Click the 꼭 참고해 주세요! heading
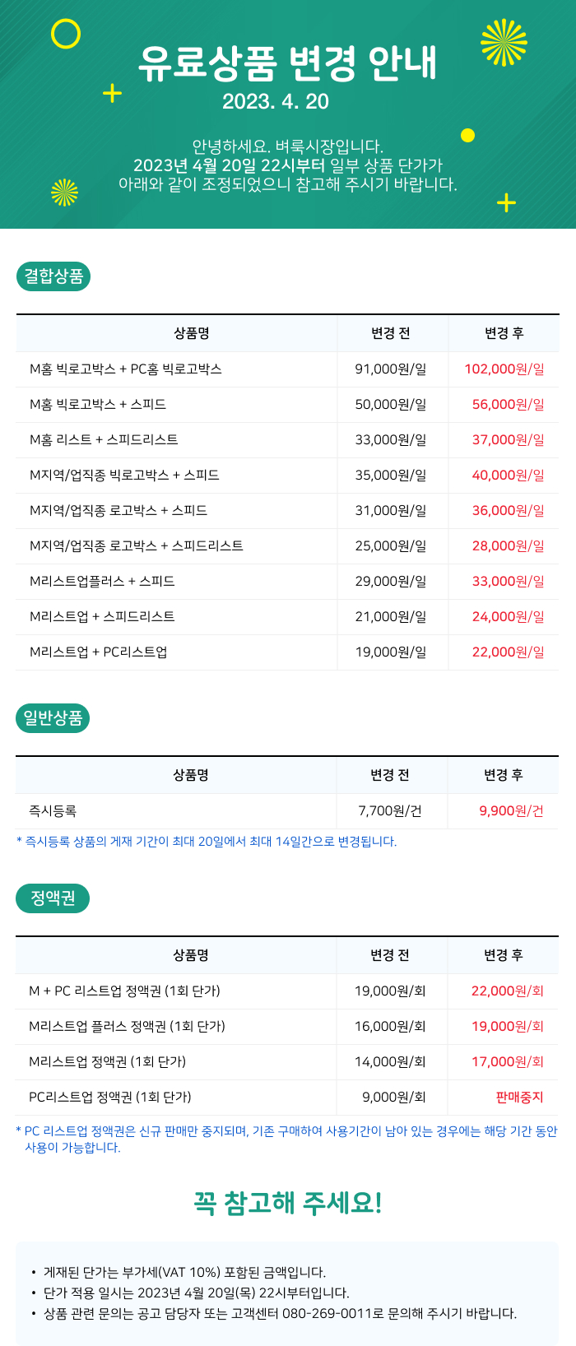576x1346 pixels. [x=288, y=1203]
